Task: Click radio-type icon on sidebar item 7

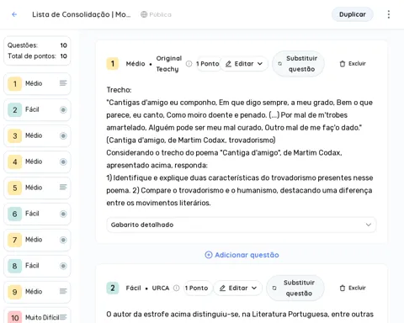Action: (63, 240)
